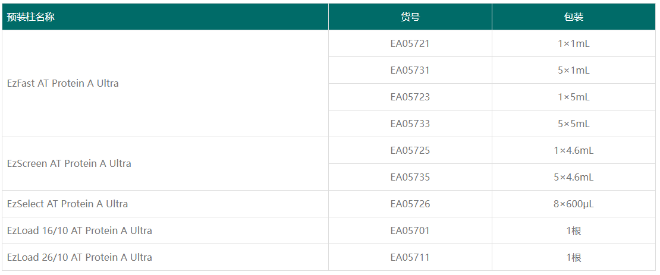Click the 预装柱名称 column header
This screenshot has width=660, height=275.
click(31, 17)
